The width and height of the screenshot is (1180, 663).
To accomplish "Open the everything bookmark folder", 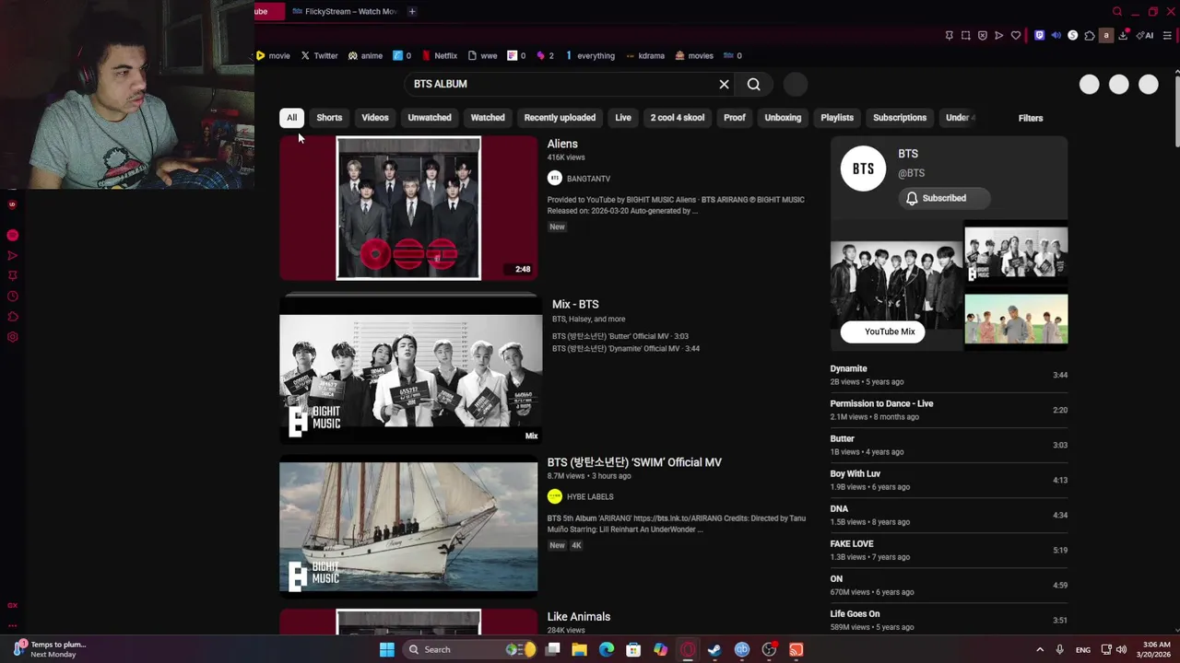I will pos(589,55).
